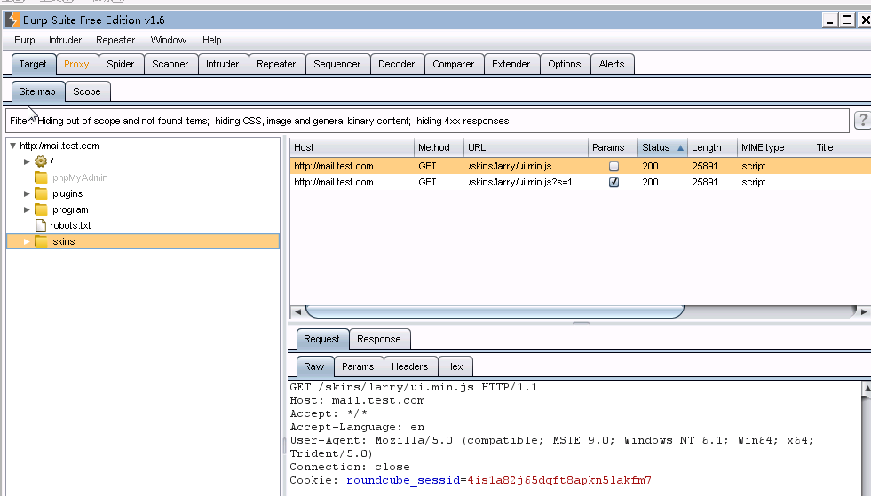Screen dimensions: 871x496
Task: Select the Site map sub-tab
Action: point(37,91)
